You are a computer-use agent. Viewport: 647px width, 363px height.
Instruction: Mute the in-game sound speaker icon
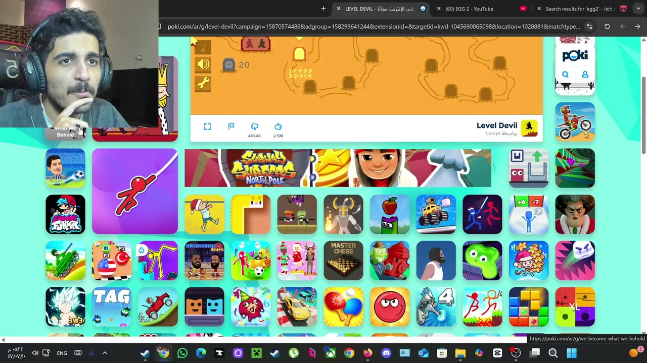tap(203, 65)
